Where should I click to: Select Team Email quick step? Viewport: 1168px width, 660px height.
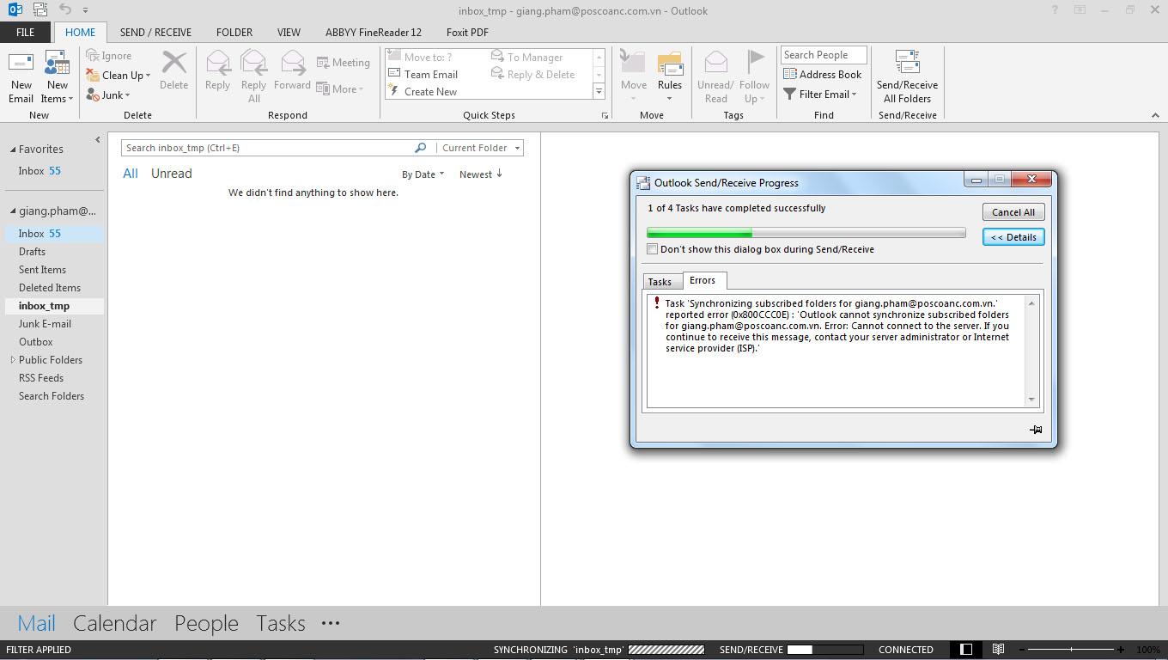423,75
